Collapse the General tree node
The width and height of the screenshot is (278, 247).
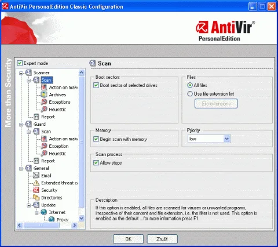coord(21,169)
